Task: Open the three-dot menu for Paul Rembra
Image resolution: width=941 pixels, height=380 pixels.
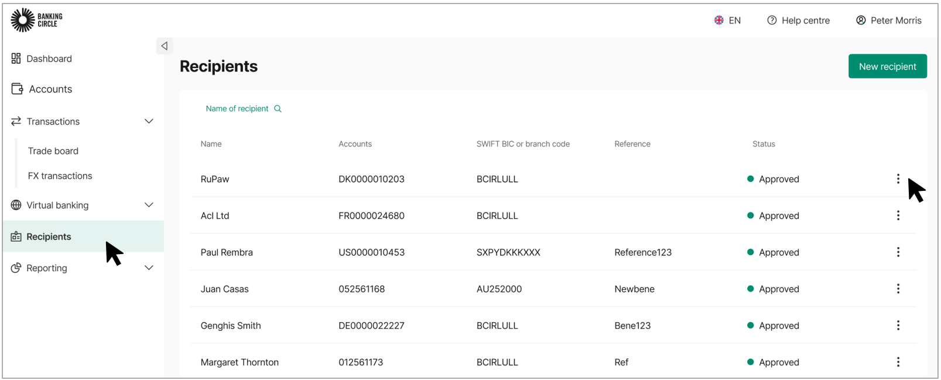Action: point(898,252)
